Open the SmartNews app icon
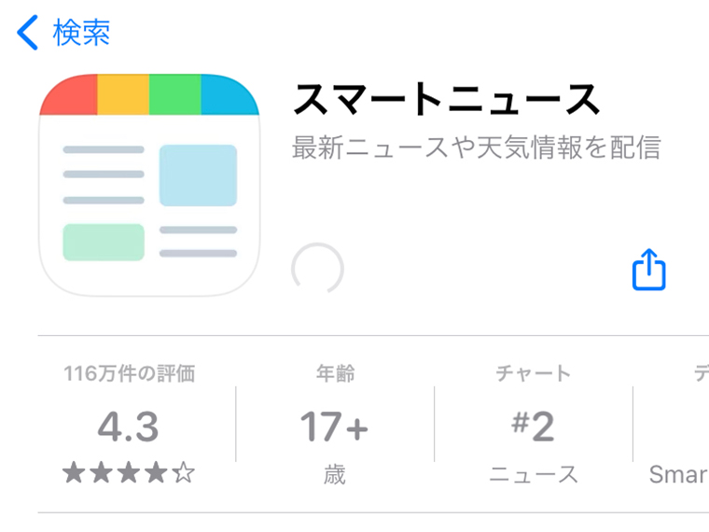The width and height of the screenshot is (709, 532). click(149, 185)
